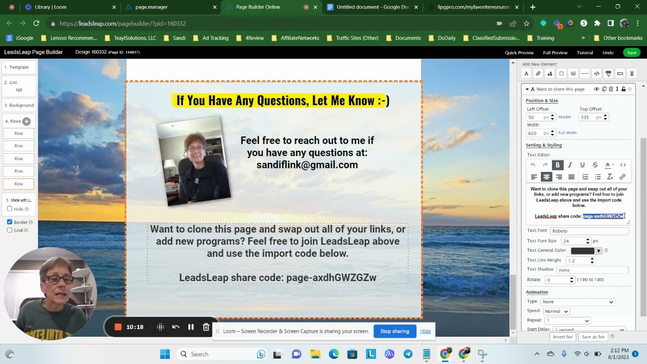The image size is (647, 364).
Task: Open File Explorer from the taskbar
Action: (315, 354)
